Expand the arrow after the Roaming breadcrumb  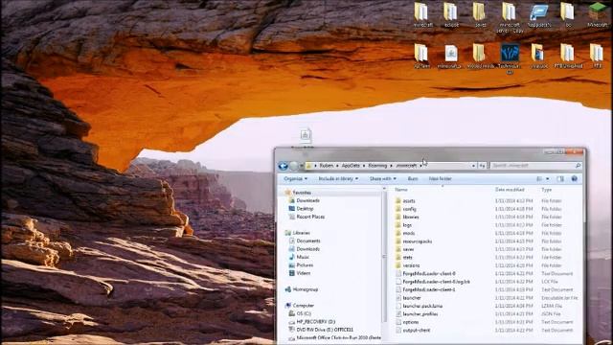coord(391,166)
